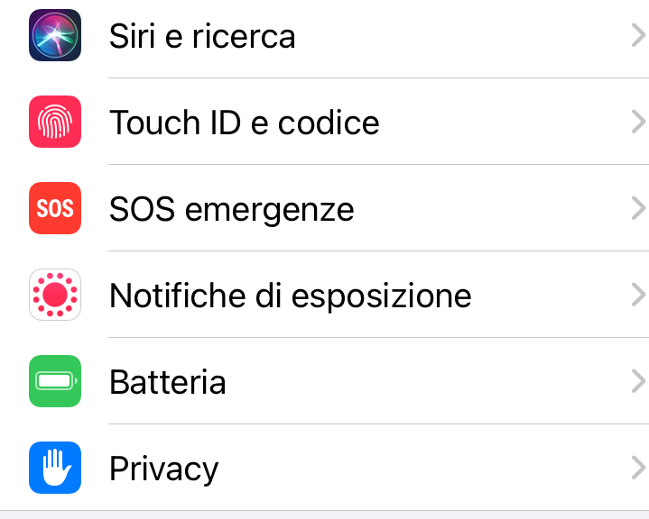Viewport: 649px width, 519px height.
Task: Expand the Touch ID e codice chevron
Action: 638,122
